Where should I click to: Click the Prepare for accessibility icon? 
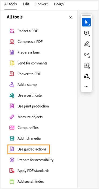[x=12, y=160]
